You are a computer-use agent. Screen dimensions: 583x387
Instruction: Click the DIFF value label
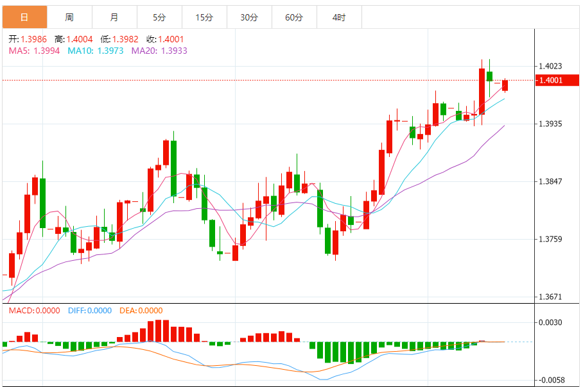[x=90, y=311]
